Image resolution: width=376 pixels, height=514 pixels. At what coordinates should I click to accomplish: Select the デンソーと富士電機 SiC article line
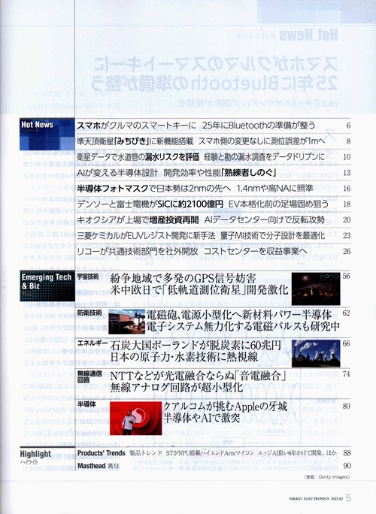(x=202, y=204)
